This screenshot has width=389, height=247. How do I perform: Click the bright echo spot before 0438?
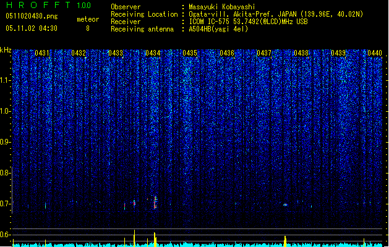(x=285, y=204)
